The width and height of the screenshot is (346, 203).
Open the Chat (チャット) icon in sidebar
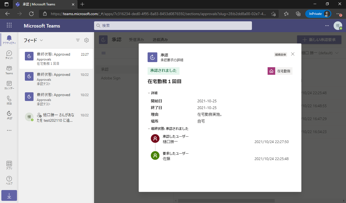9,55
